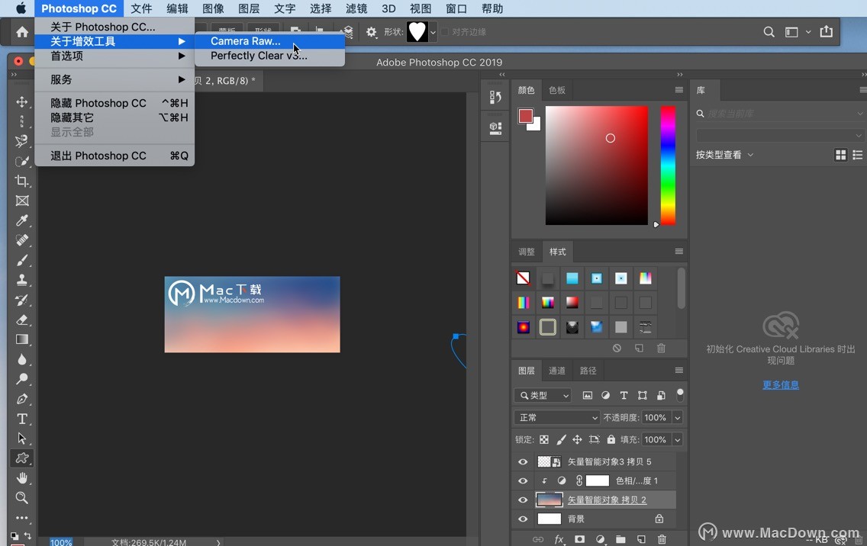Select the Eraser tool
The image size is (867, 546).
click(x=22, y=320)
